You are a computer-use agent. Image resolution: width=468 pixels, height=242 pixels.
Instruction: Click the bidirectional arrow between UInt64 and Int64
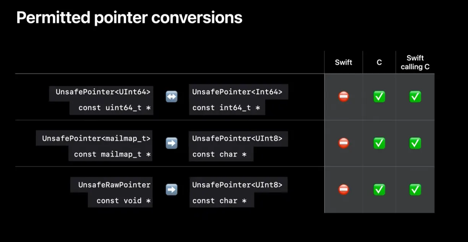pyautogui.click(x=172, y=97)
